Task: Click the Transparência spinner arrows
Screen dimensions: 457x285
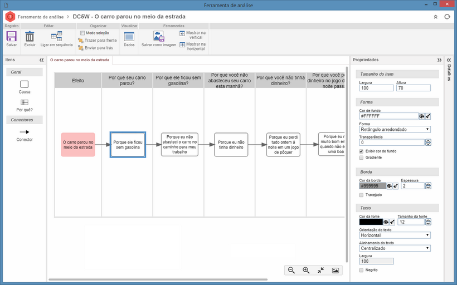Action: click(x=428, y=142)
